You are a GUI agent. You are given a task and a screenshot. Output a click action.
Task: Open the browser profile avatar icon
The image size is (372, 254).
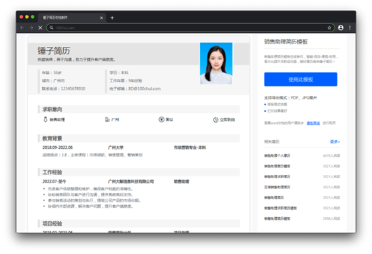point(340,27)
